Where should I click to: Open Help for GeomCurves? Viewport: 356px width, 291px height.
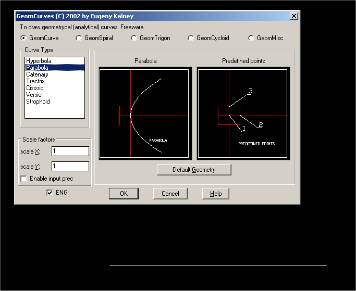pos(216,194)
